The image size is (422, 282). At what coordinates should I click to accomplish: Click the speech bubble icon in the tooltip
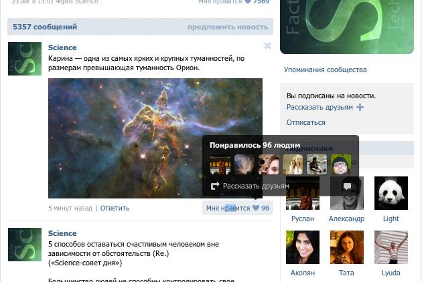click(x=347, y=186)
